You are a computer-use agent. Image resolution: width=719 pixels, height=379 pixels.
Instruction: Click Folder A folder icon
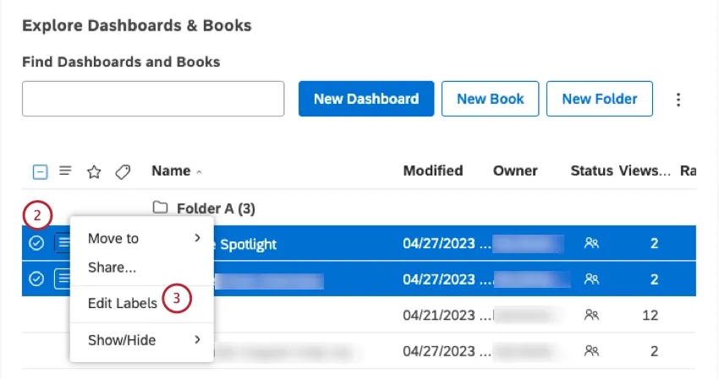pos(161,208)
